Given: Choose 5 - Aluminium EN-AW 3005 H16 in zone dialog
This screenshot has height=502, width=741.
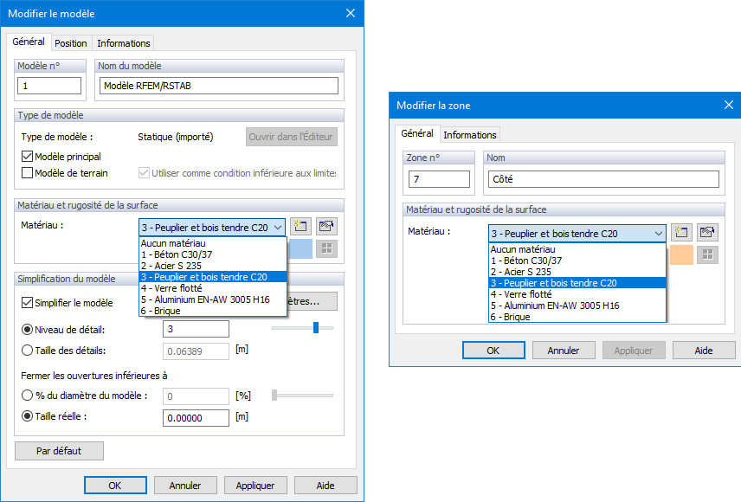Looking at the screenshot, I should coord(577,306).
